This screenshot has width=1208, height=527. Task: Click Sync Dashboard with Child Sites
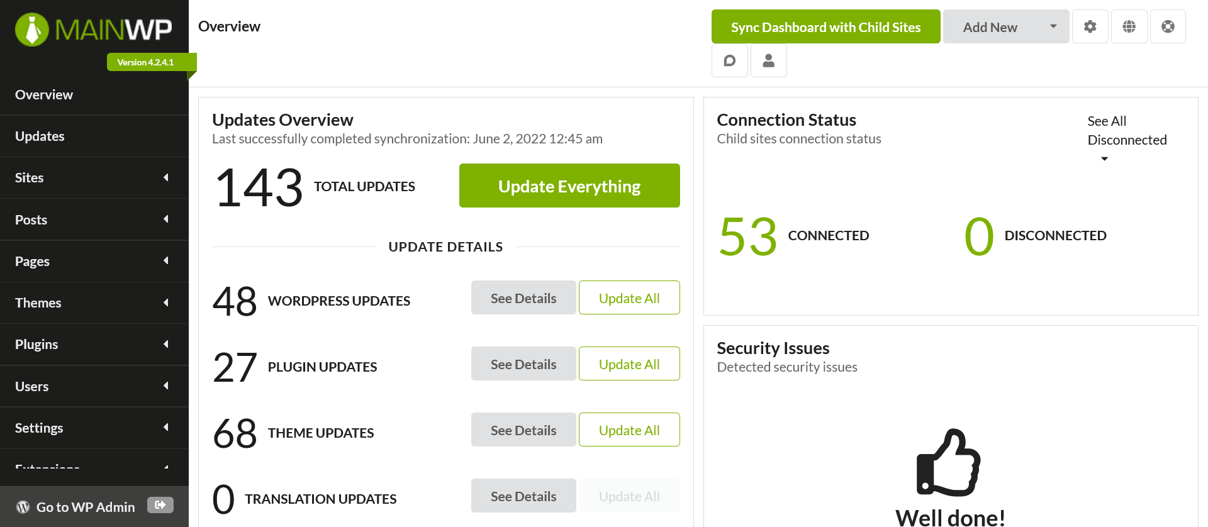coord(825,26)
